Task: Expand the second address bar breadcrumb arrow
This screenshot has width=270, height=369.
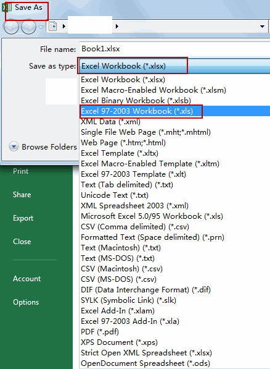Action: tap(117, 26)
